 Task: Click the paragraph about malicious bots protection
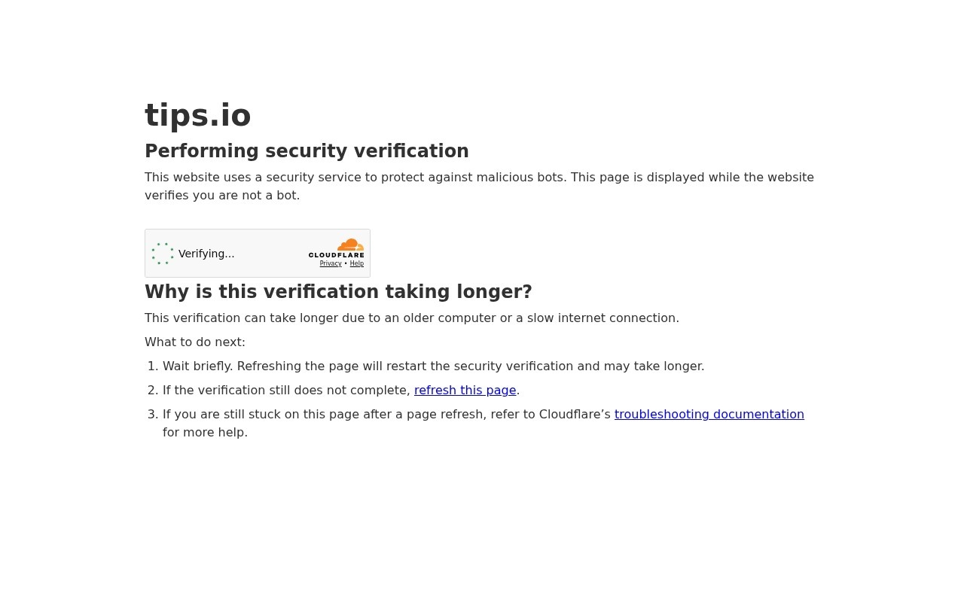click(x=479, y=186)
